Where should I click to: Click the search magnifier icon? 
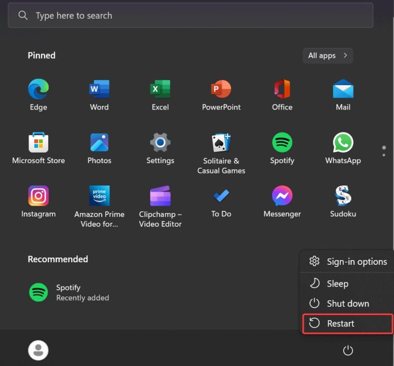coord(23,16)
